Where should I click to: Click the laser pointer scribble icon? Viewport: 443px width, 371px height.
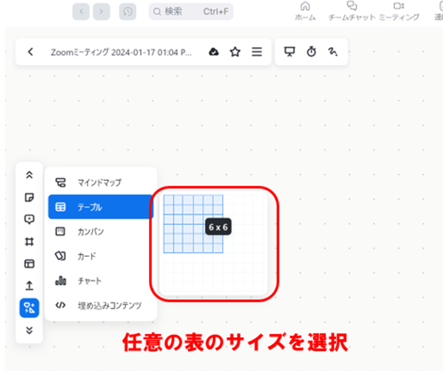pos(333,52)
